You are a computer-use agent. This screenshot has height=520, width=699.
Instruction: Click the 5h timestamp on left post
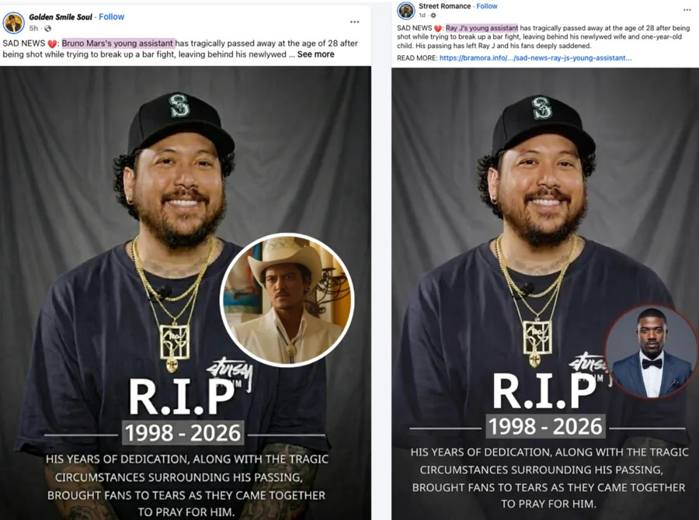tap(34, 29)
